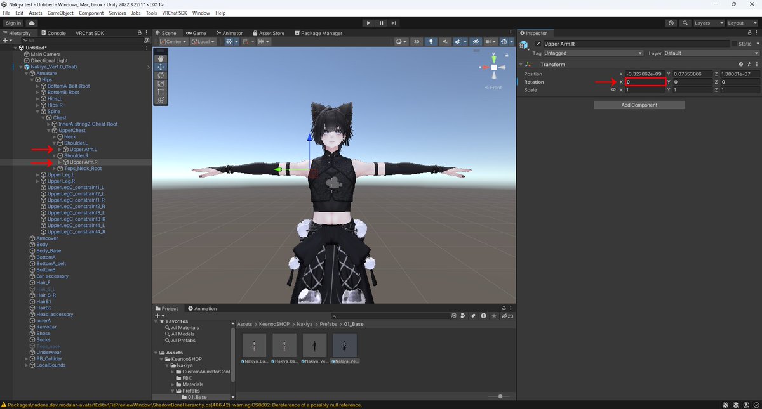Select the Transform (combined) tool
This screenshot has height=409, width=762.
(161, 100)
